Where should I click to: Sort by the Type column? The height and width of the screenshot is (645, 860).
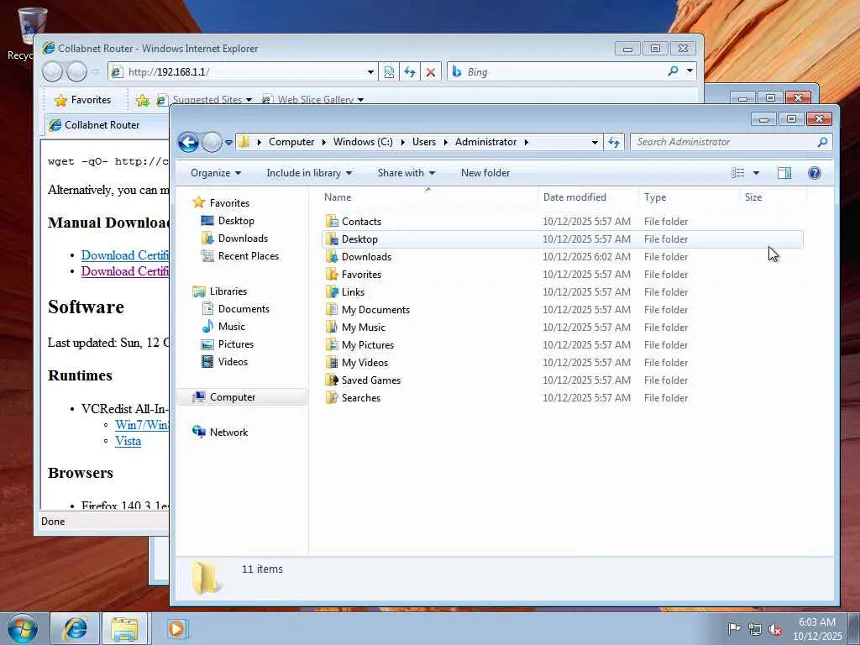(689, 197)
